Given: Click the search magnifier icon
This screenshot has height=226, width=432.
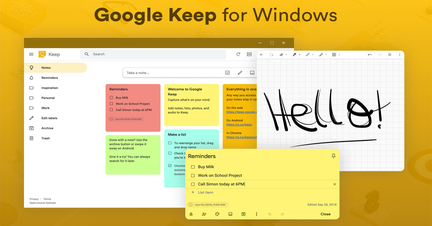Looking at the screenshot, I should click(x=86, y=54).
